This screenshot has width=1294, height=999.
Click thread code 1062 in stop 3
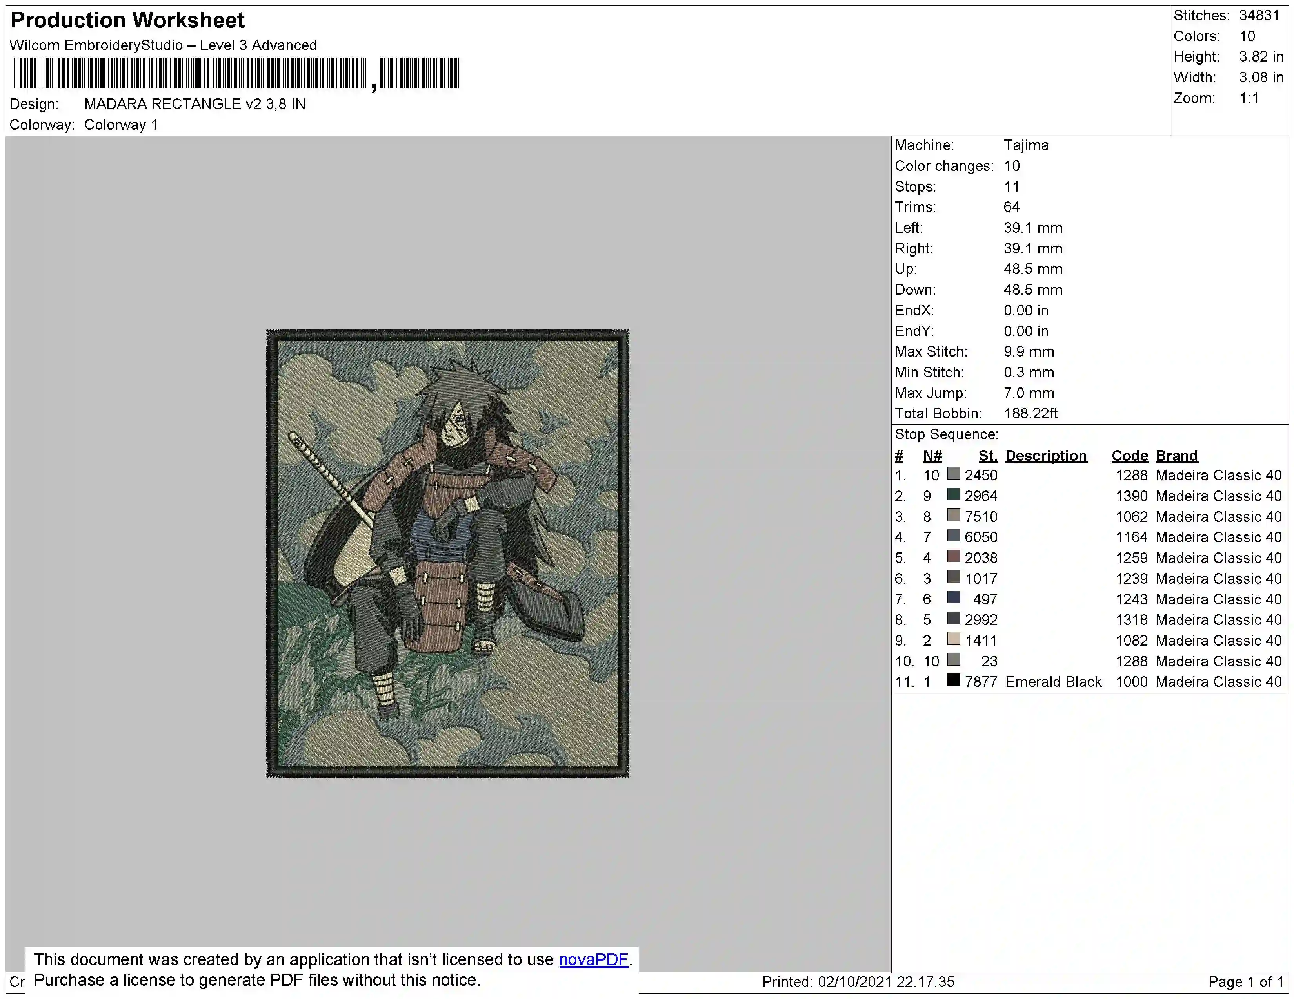1132,517
